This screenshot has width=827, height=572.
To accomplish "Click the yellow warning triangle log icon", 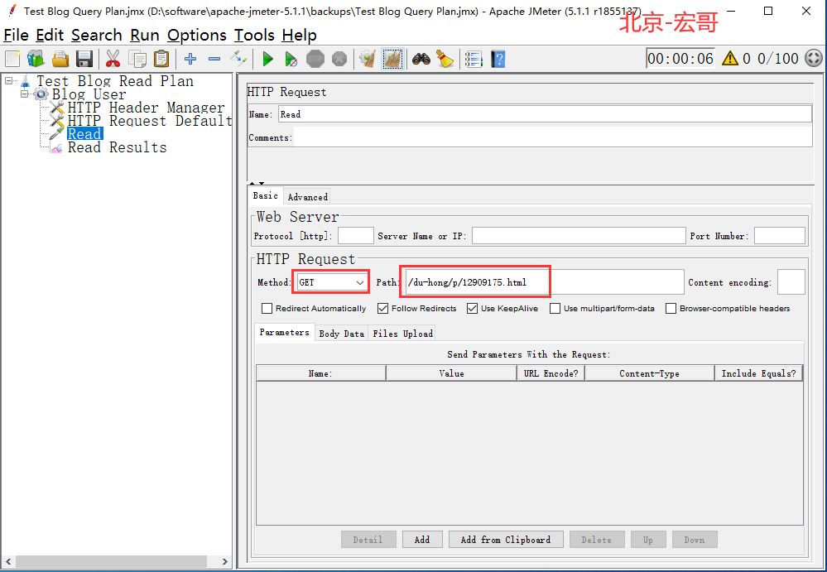I will 730,58.
